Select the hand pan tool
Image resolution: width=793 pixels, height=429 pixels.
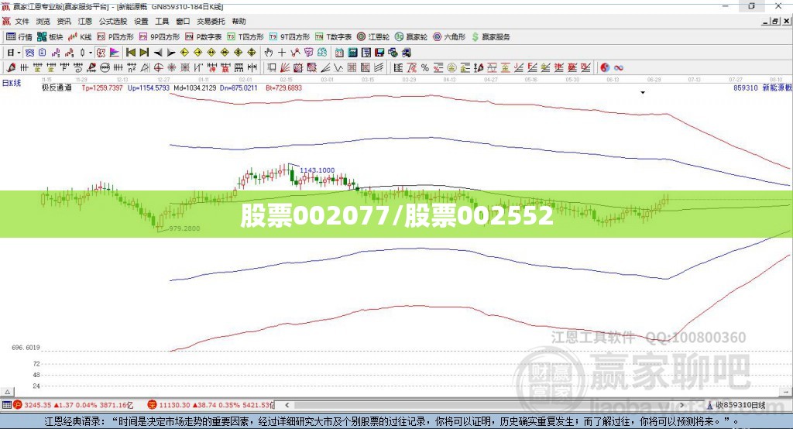tap(269, 53)
